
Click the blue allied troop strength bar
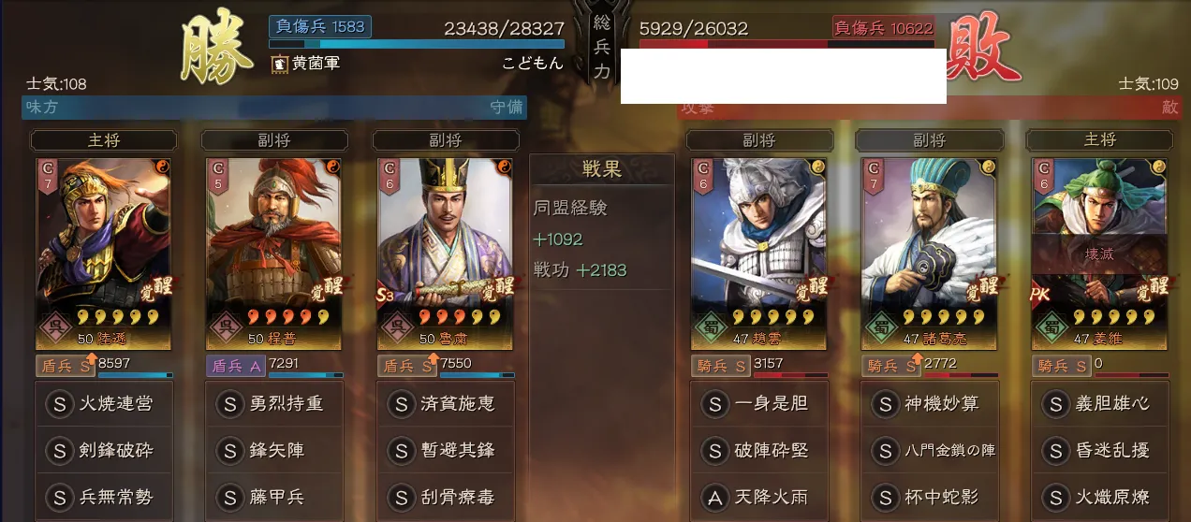pyautogui.click(x=417, y=43)
